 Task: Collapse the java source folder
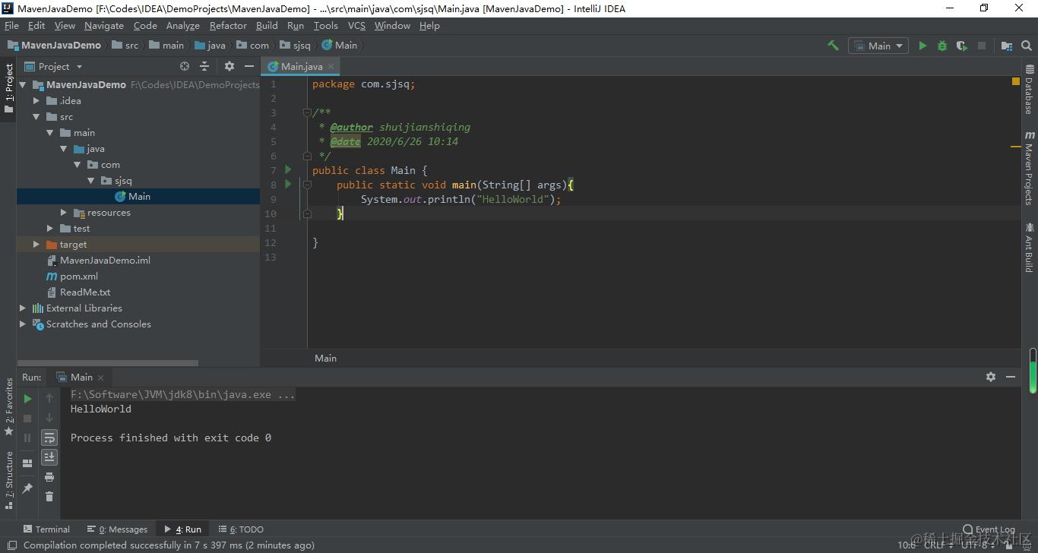64,149
